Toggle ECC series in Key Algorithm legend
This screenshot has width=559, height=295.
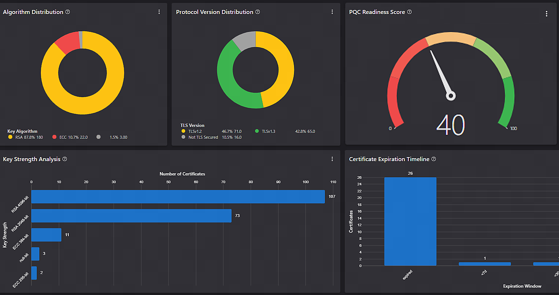pyautogui.click(x=70, y=137)
